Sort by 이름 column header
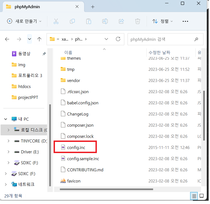Image resolution: width=210 pixels, height=204 pixels. click(68, 53)
